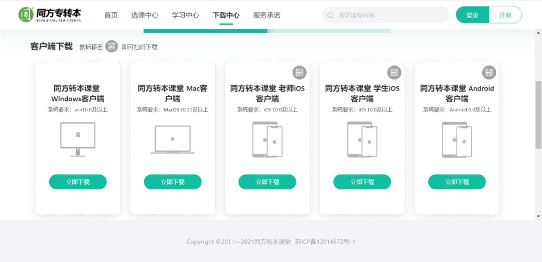542x262 pixels.
Task: Click the 即可扫码下载 hint text
Action: pos(140,47)
